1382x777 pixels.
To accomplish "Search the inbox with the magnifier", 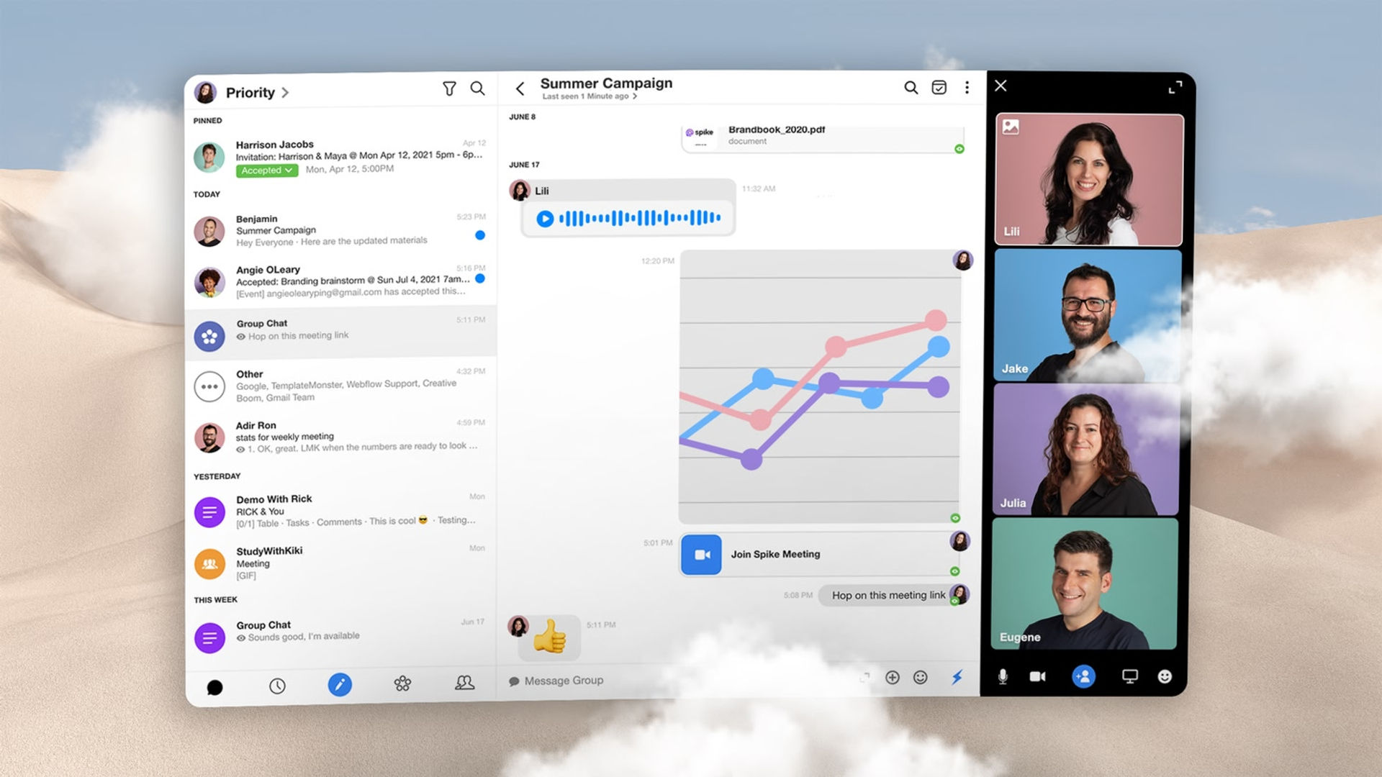I will point(477,88).
